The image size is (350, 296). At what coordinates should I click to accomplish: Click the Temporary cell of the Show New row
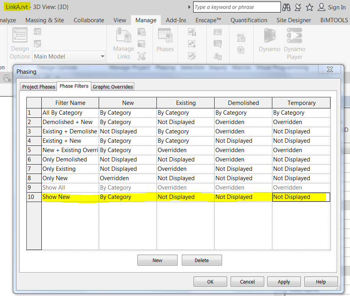[x=301, y=197]
